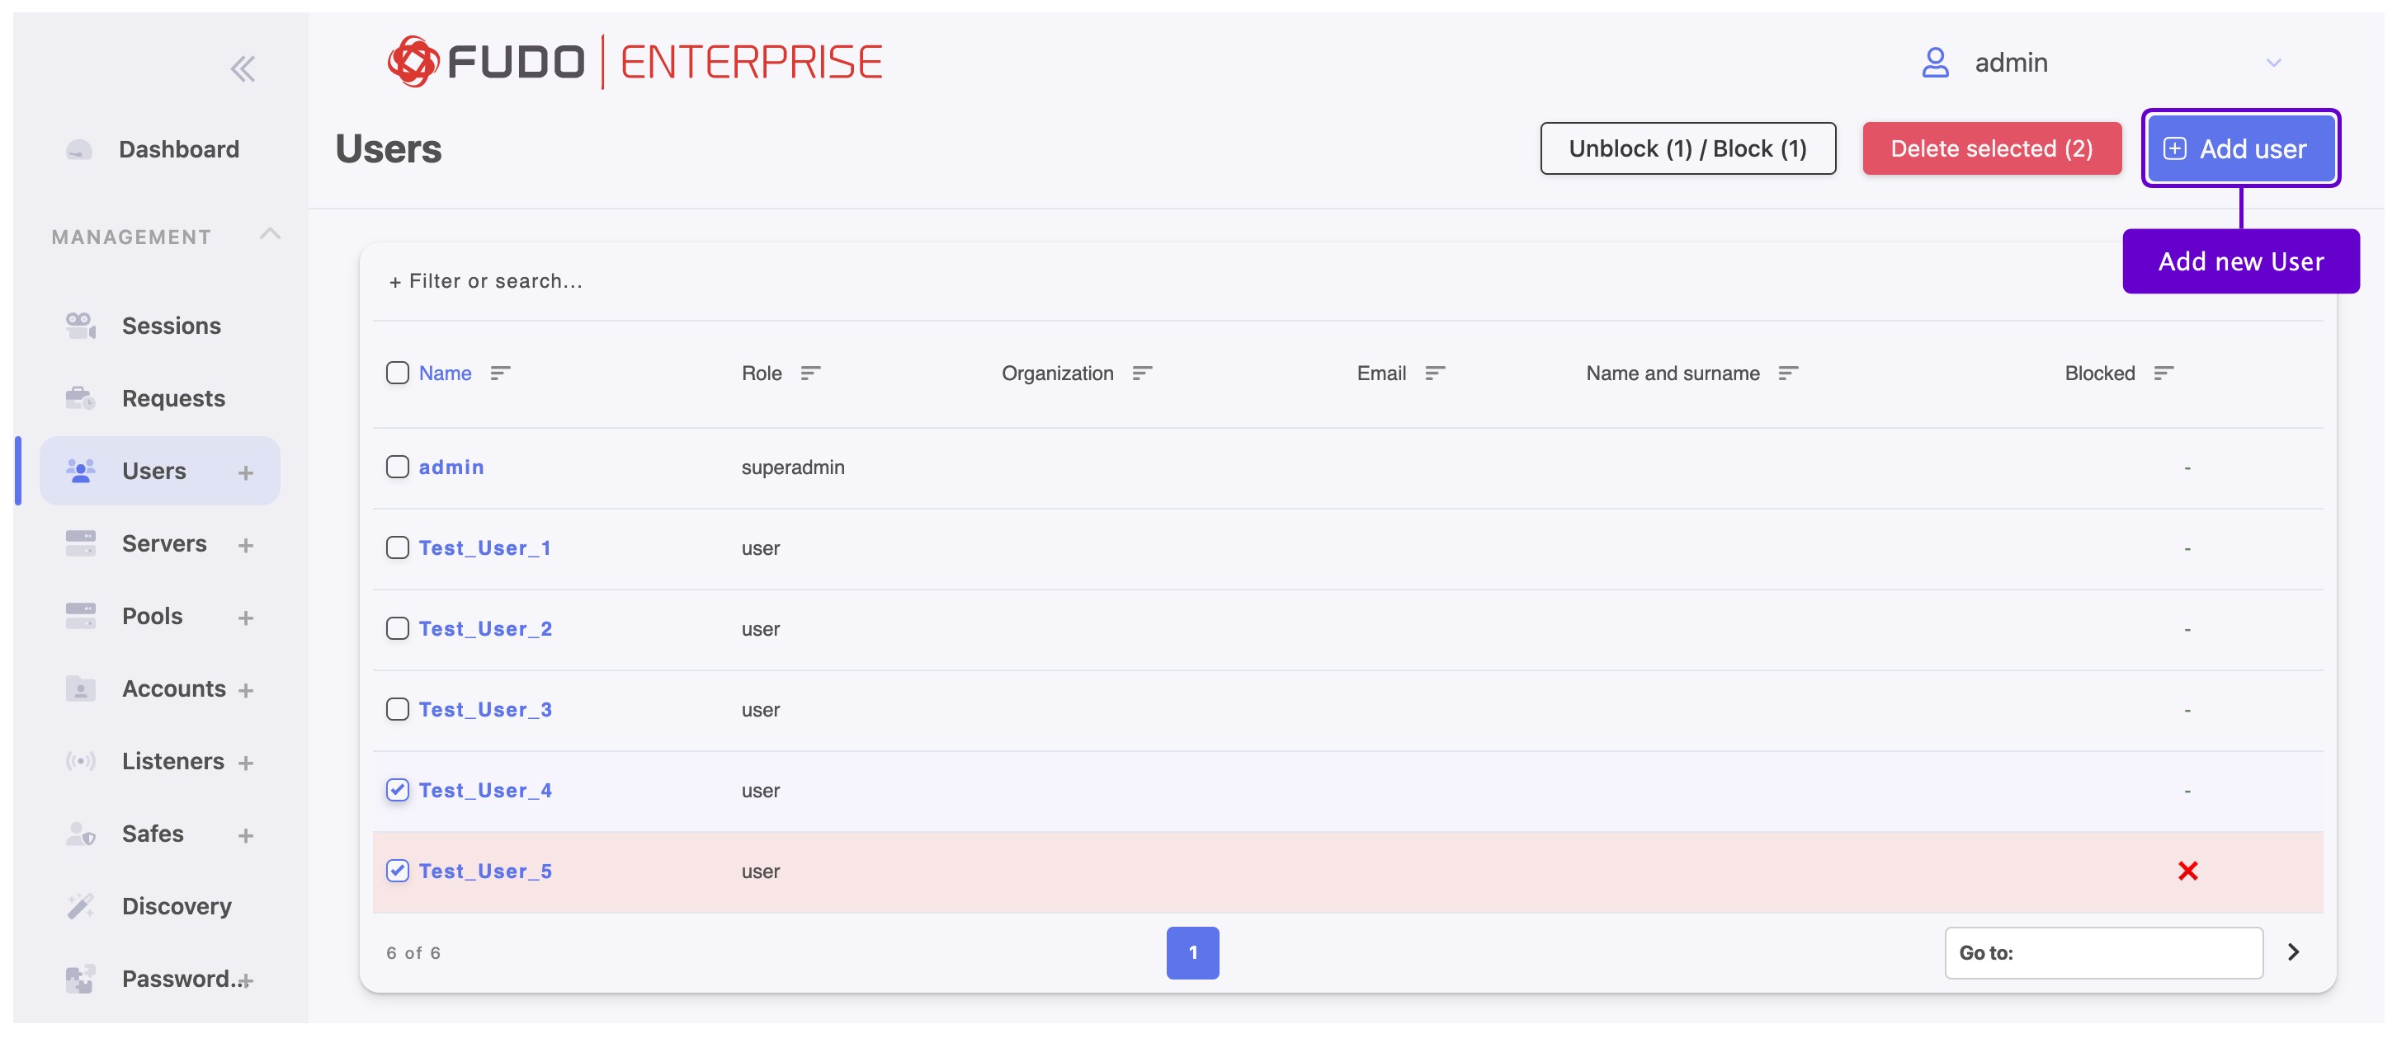Open the Servers icon in sidebar
The width and height of the screenshot is (2397, 1043).
pyautogui.click(x=80, y=543)
